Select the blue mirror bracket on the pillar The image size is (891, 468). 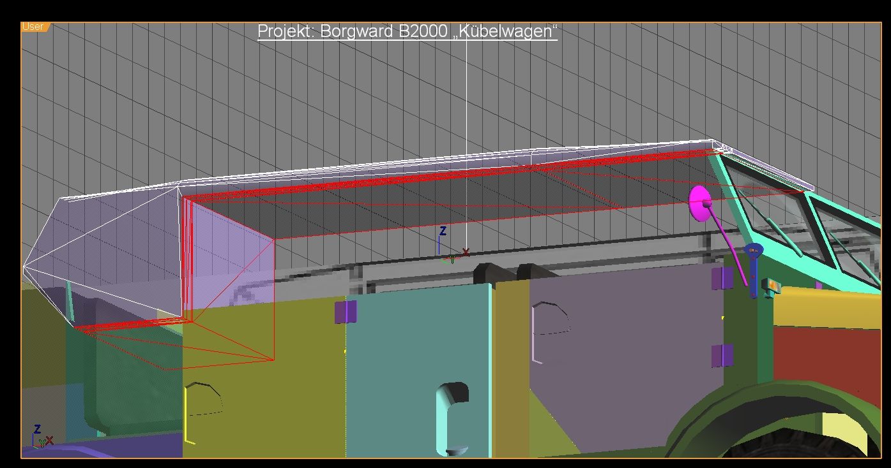pos(754,270)
